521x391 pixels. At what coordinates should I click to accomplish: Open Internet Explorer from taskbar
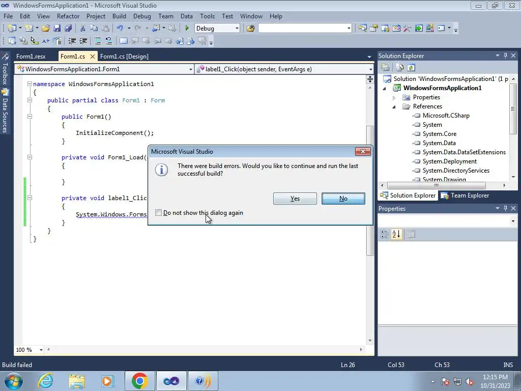[45, 381]
